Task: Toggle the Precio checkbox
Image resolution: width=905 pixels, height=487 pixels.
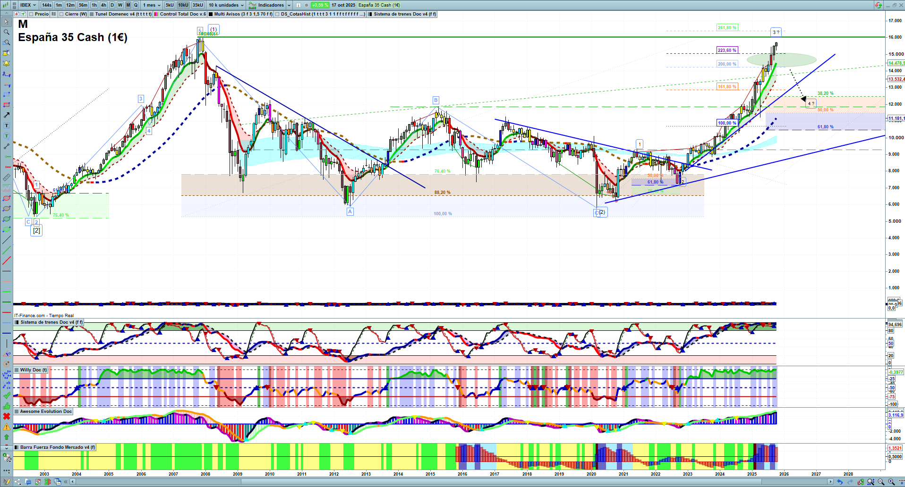Action: 31,14
